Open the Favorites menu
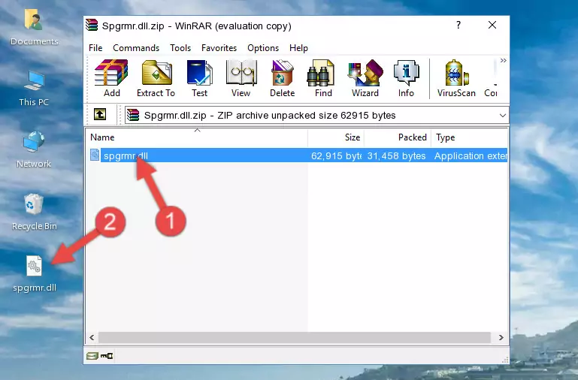Viewport: 578px width, 380px height. [219, 48]
